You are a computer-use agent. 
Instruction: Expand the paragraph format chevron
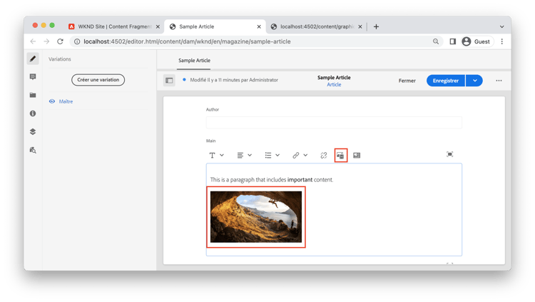222,156
